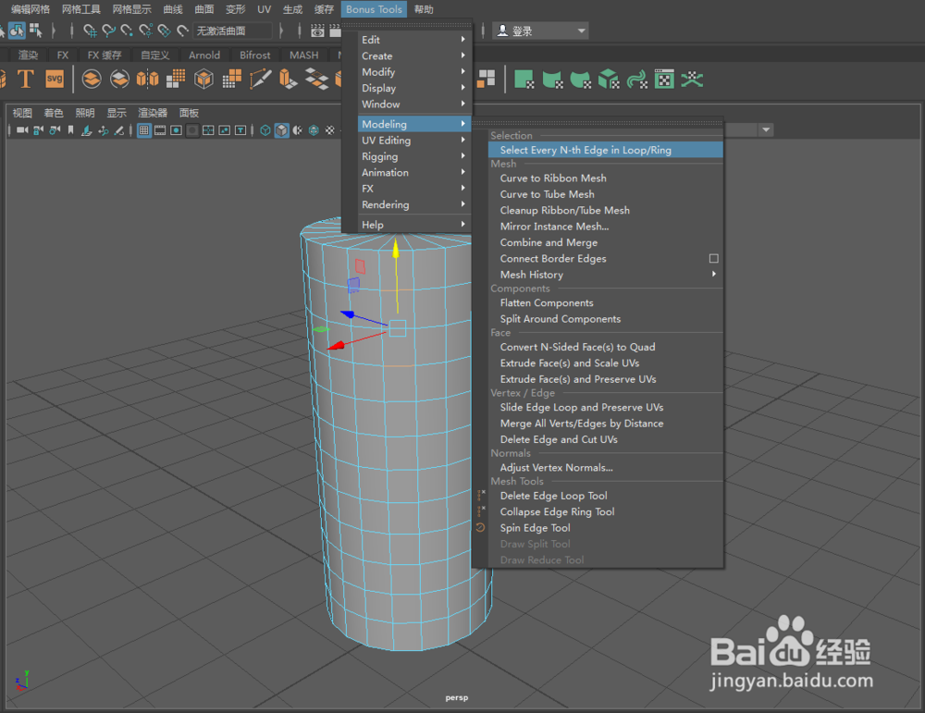Open the Bonus Tools menu

coord(374,9)
